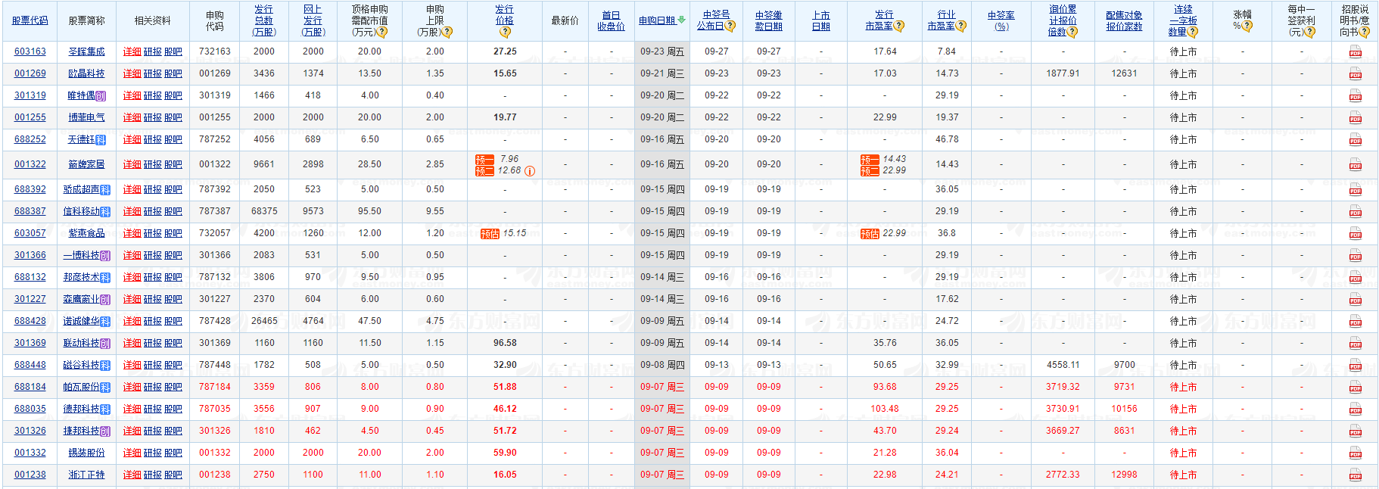Click help icon beside 连续一字板数量 header
The height and width of the screenshot is (489, 1379).
tap(1193, 33)
